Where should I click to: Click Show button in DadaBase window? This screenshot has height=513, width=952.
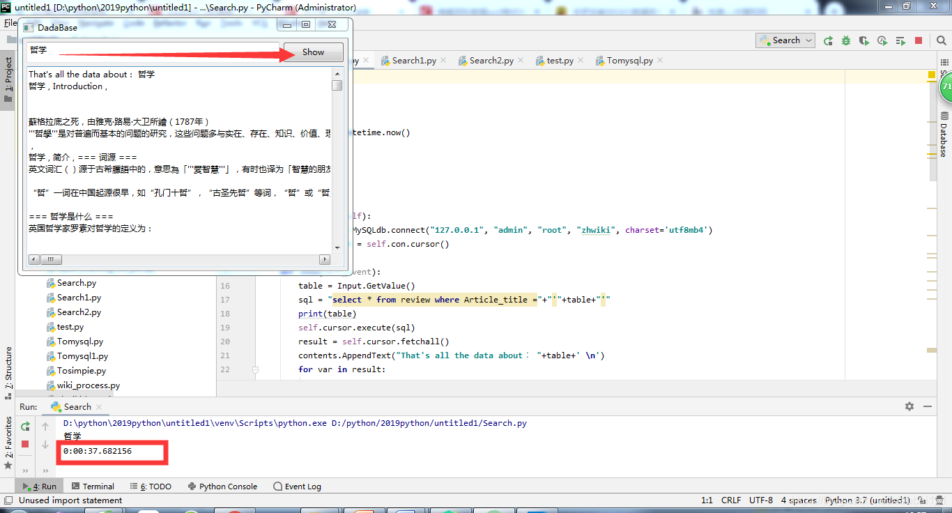(x=313, y=52)
